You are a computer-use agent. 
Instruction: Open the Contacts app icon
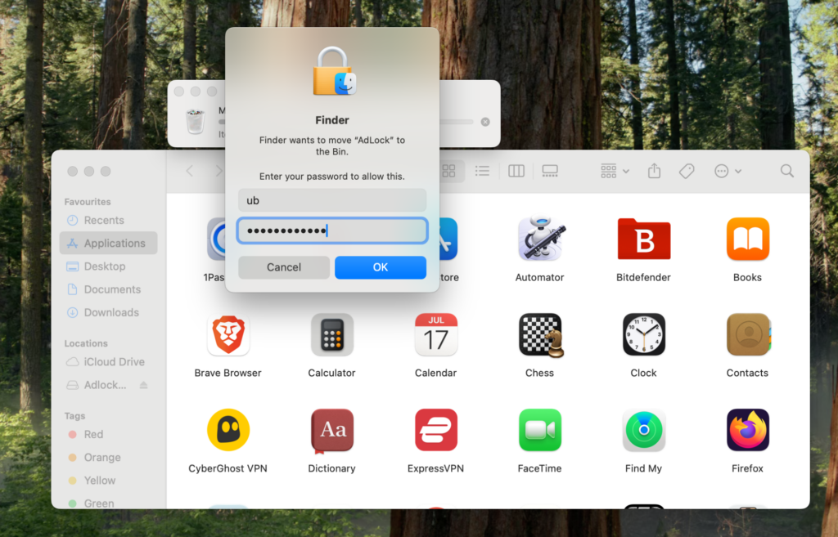[x=748, y=334]
